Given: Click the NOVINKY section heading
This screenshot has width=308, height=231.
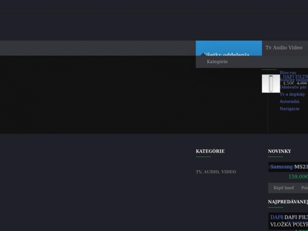Looking at the screenshot, I should (279, 151).
